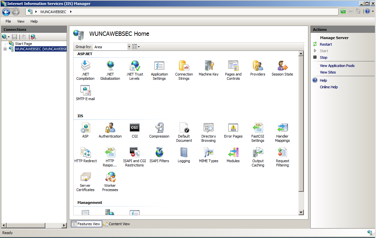This screenshot has height=238, width=376.
Task: Open Compression settings
Action: 159,130
